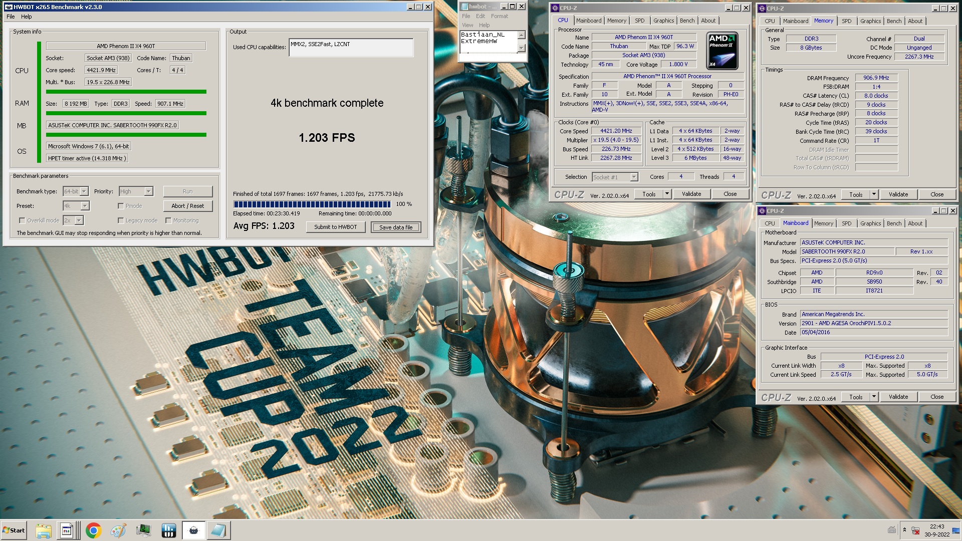Open the HWiNFO bar-chart taskbar icon
This screenshot has height=541, width=962.
168,530
